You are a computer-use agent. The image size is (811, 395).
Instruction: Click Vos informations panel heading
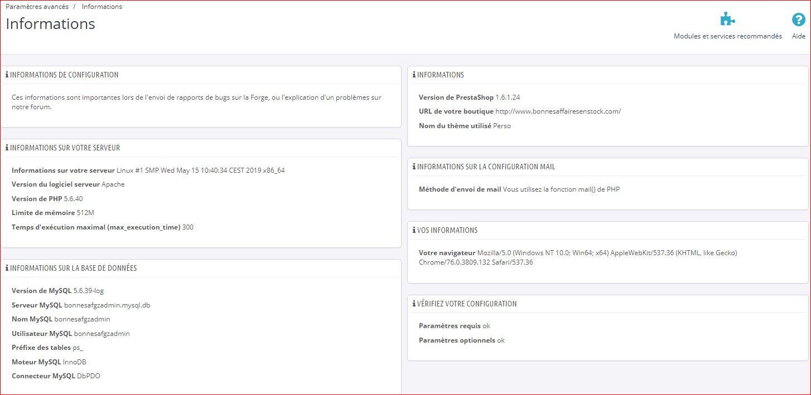(447, 230)
